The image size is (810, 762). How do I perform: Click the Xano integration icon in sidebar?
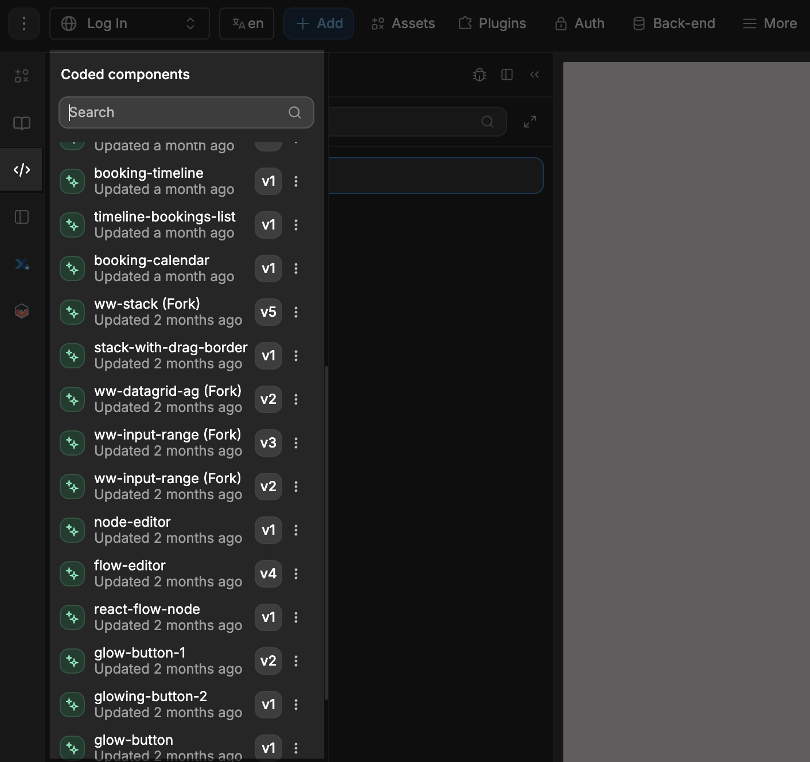coord(21,264)
